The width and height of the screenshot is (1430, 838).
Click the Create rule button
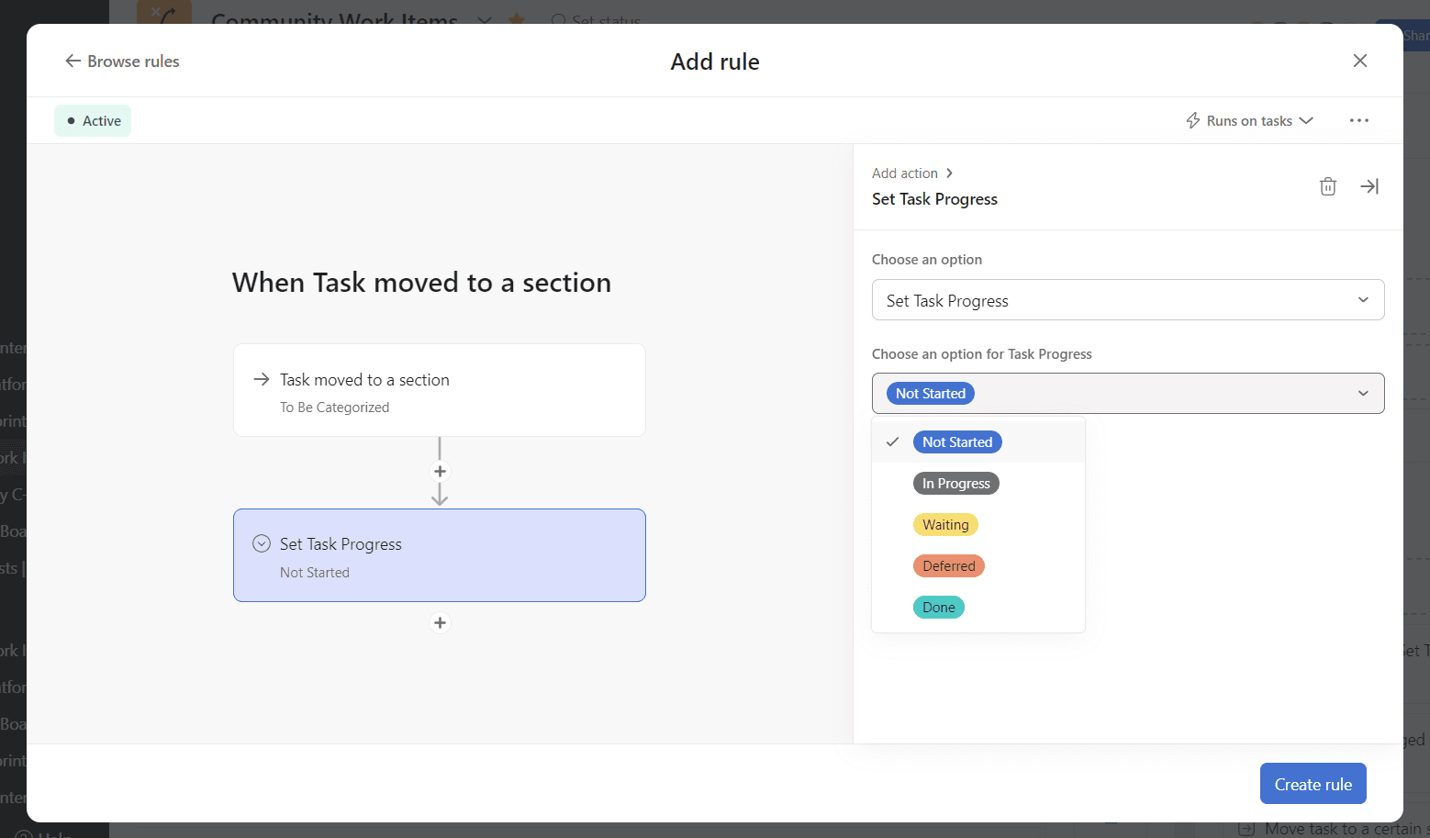pos(1313,783)
